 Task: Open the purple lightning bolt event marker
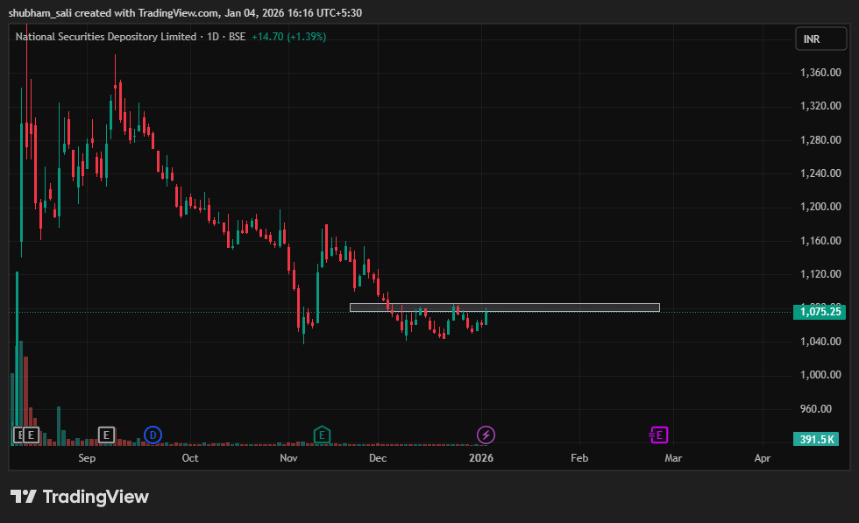pyautogui.click(x=486, y=435)
